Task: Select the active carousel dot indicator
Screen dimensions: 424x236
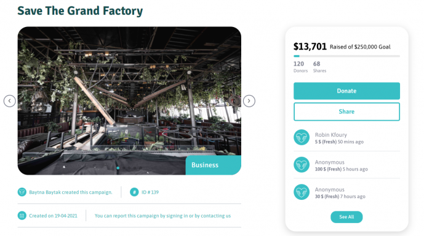Action: [118, 168]
